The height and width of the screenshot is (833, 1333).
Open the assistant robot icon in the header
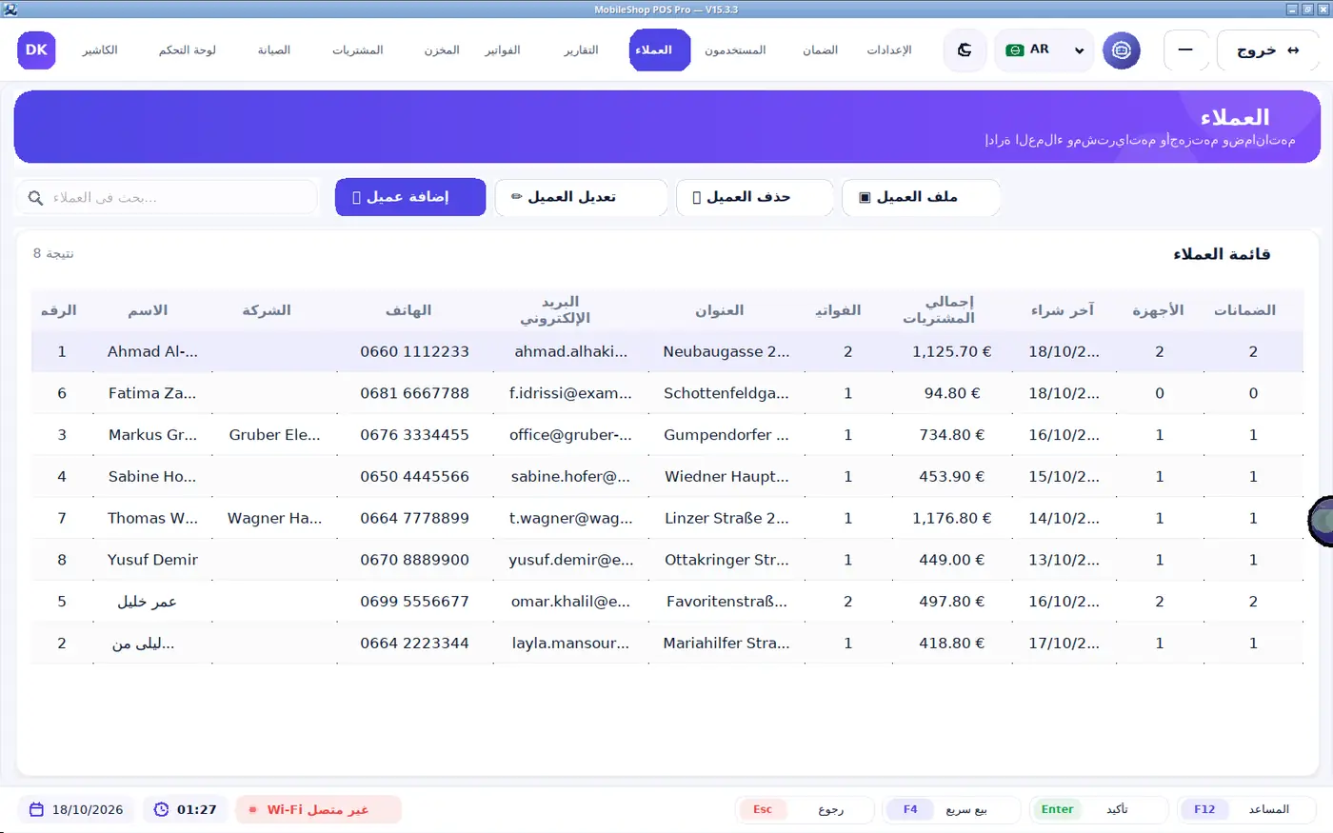[x=1122, y=50]
